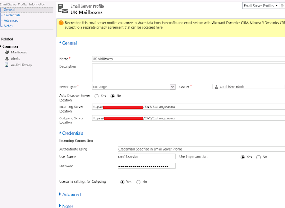This screenshot has width=285, height=208.
Task: Select Yes for Use same settings for Outgoing
Action: (x=122, y=182)
